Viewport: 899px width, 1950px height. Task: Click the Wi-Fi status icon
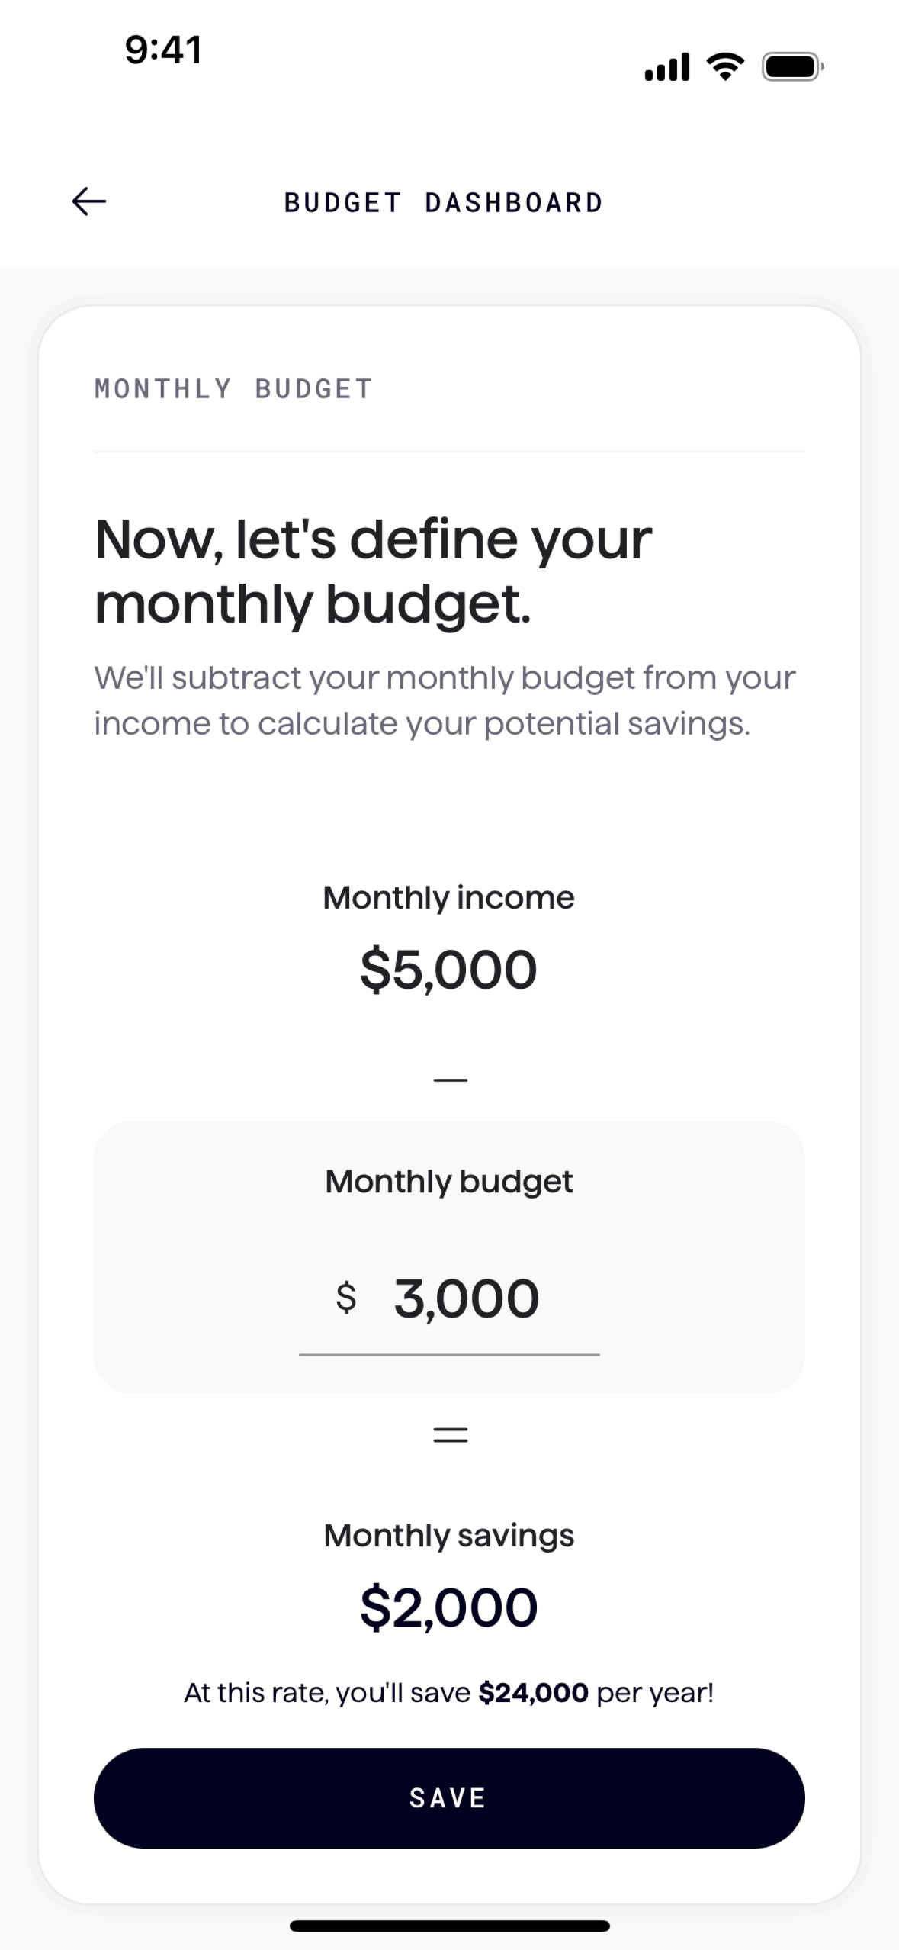tap(726, 67)
